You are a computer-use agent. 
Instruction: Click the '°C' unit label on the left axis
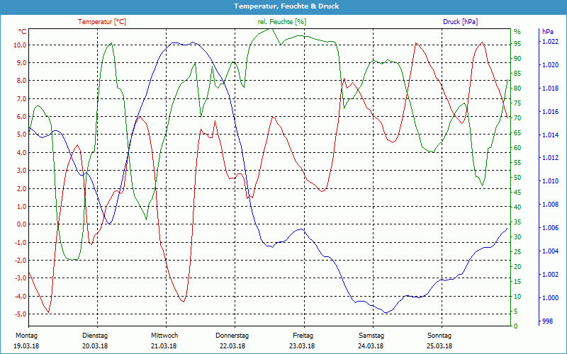(x=23, y=32)
